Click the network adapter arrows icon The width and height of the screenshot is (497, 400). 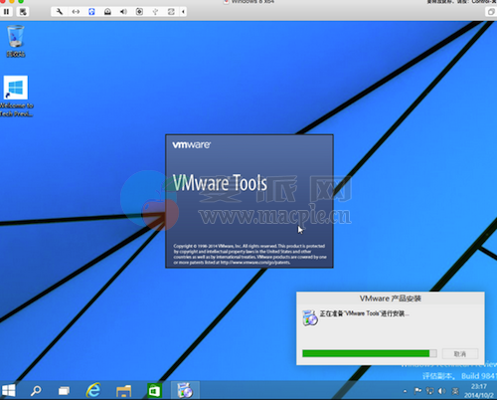(76, 12)
